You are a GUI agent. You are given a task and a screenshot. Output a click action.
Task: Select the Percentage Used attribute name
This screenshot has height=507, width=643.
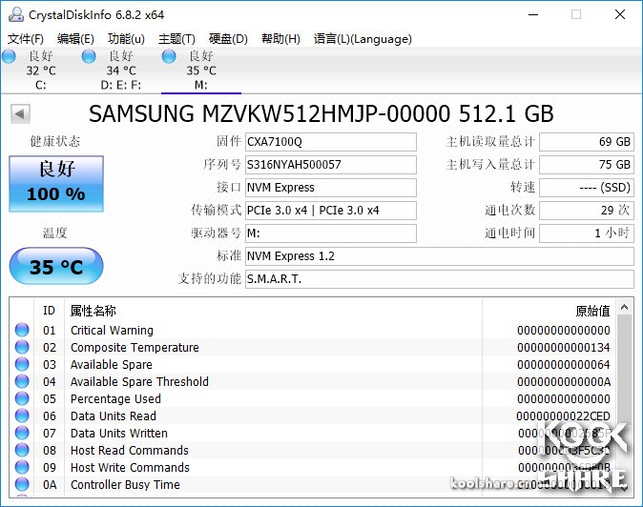(115, 399)
